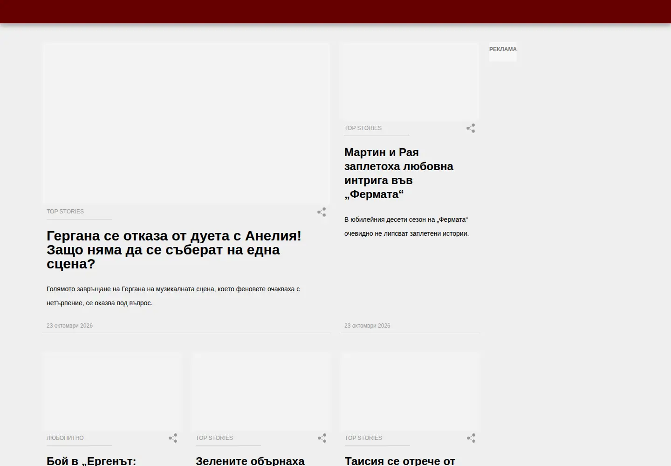Image resolution: width=671 pixels, height=466 pixels.
Task: Click date 23 октомври 2026 under Гергана
Action: (x=69, y=326)
